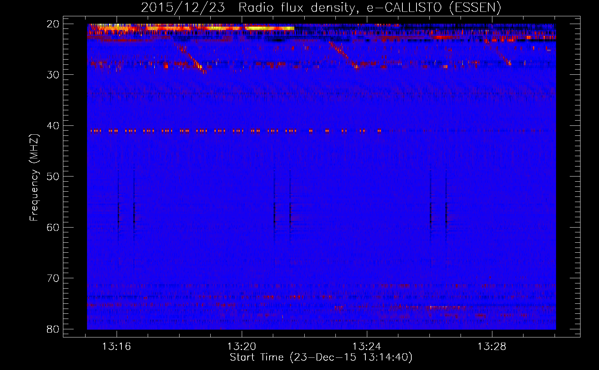
Task: Click the 13:24 time tick label
Action: coord(367,347)
